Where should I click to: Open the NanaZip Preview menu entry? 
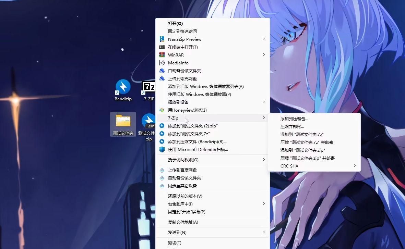click(x=213, y=39)
